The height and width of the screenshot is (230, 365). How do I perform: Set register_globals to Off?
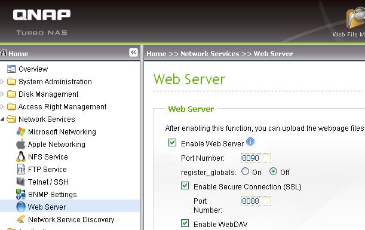[273, 171]
